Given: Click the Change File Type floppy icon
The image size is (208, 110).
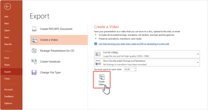Looking at the screenshot, I should tap(34, 72).
